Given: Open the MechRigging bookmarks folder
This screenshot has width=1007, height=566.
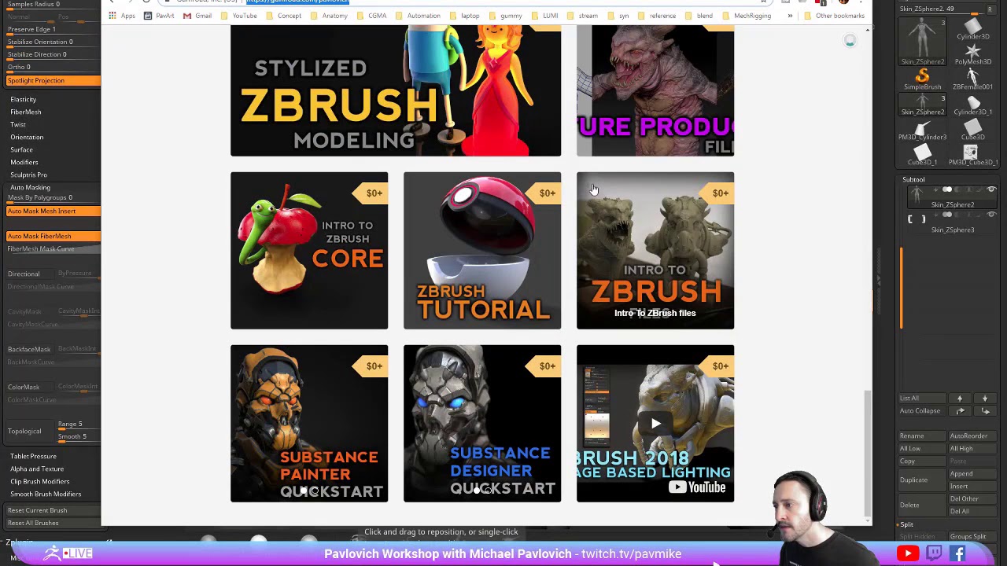Looking at the screenshot, I should (x=747, y=16).
